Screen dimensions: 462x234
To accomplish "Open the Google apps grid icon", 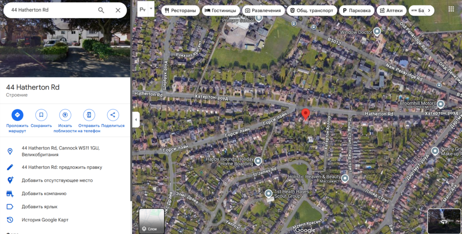I will (451, 9).
